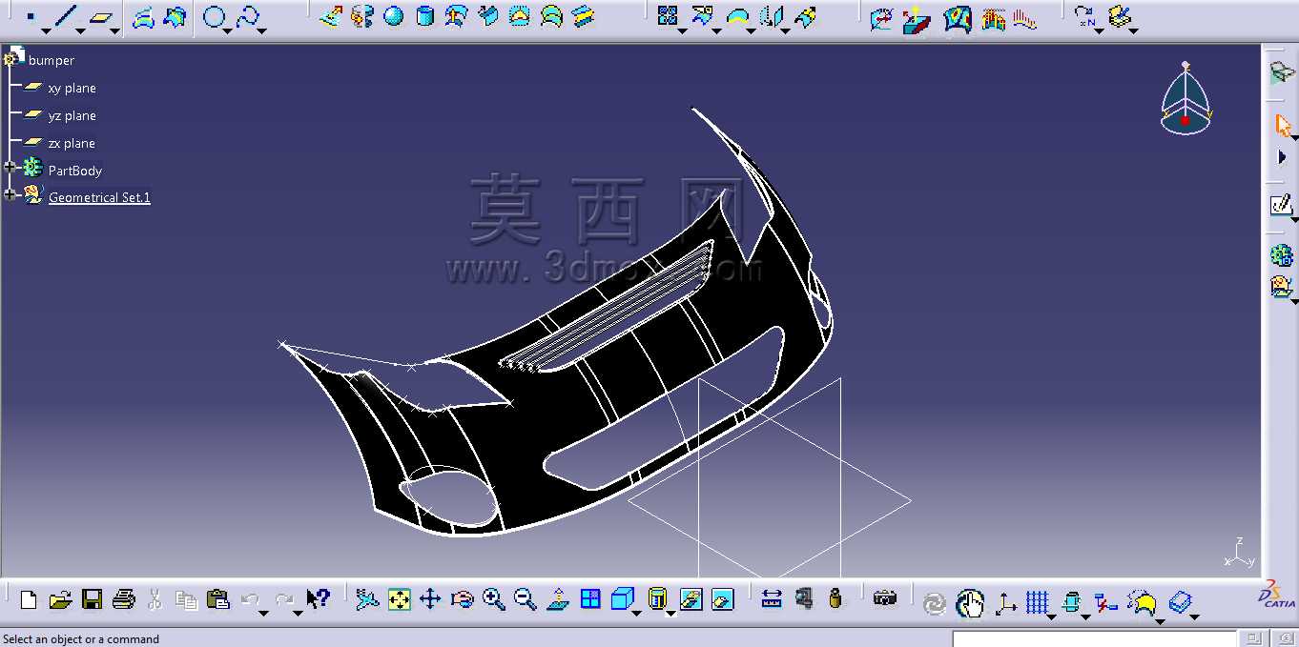The height and width of the screenshot is (647, 1299).
Task: Click the compass at top right
Action: [1186, 98]
